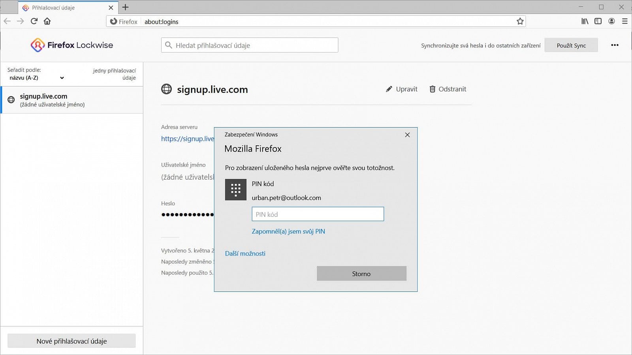This screenshot has width=632, height=355.
Task: Open the new tab plus button
Action: coord(126,7)
